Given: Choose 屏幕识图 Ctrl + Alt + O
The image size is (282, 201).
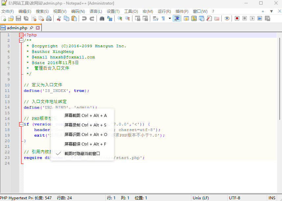Looking at the screenshot, I should pos(82,134).
